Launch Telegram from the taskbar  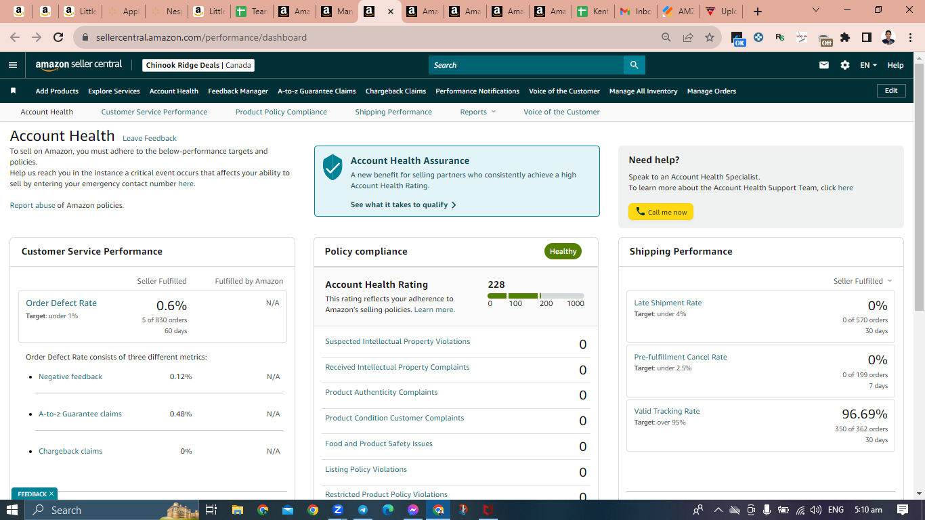point(363,510)
